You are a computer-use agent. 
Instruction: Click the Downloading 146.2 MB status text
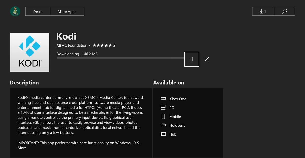[x=77, y=54]
